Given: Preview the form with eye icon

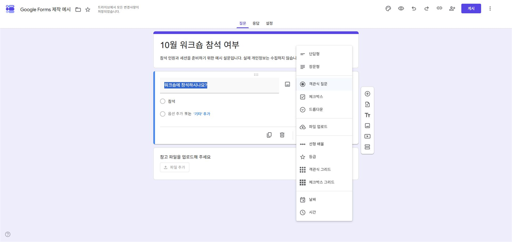Looking at the screenshot, I should [401, 9].
